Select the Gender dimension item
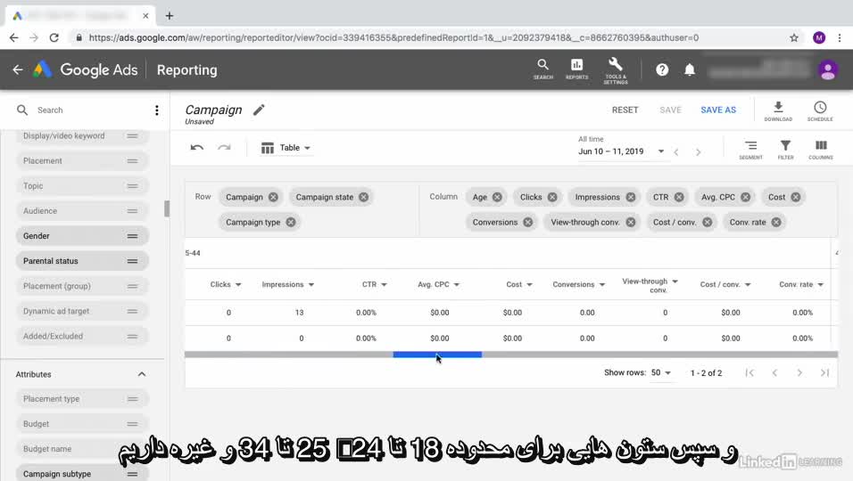The height and width of the screenshot is (481, 853). pos(80,236)
